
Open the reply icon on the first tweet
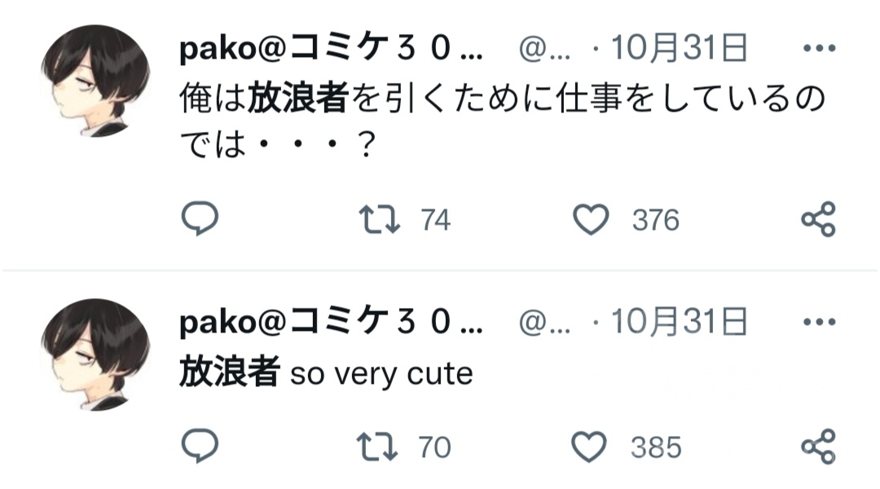coord(198,218)
